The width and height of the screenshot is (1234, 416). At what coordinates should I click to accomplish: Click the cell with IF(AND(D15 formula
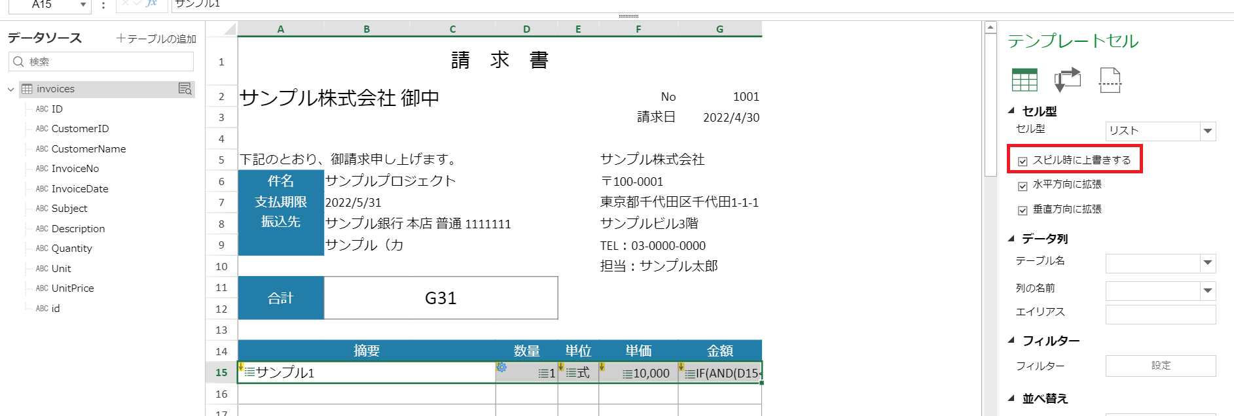[x=720, y=372]
